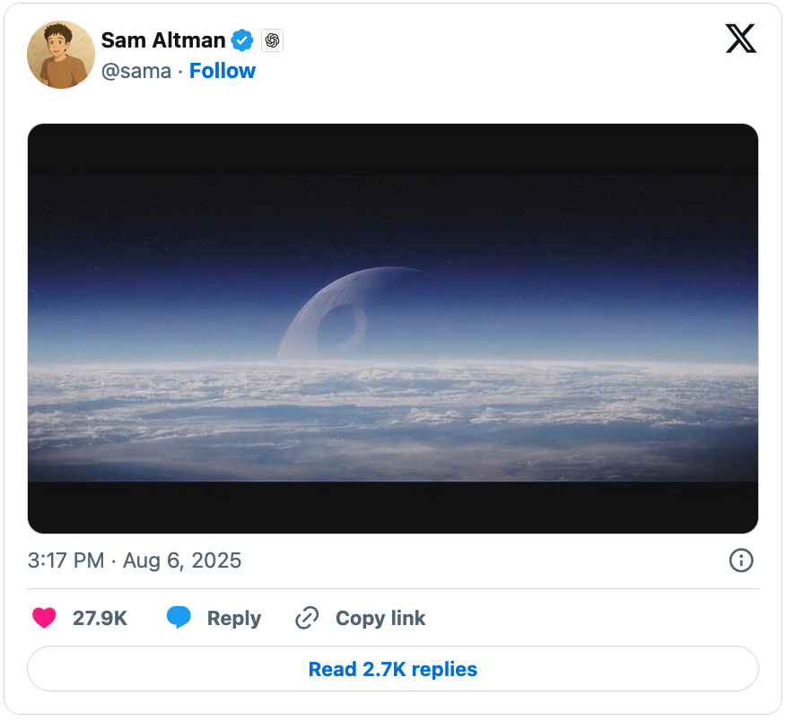Click the 'Copy link' text label
786x721 pixels.
(380, 618)
